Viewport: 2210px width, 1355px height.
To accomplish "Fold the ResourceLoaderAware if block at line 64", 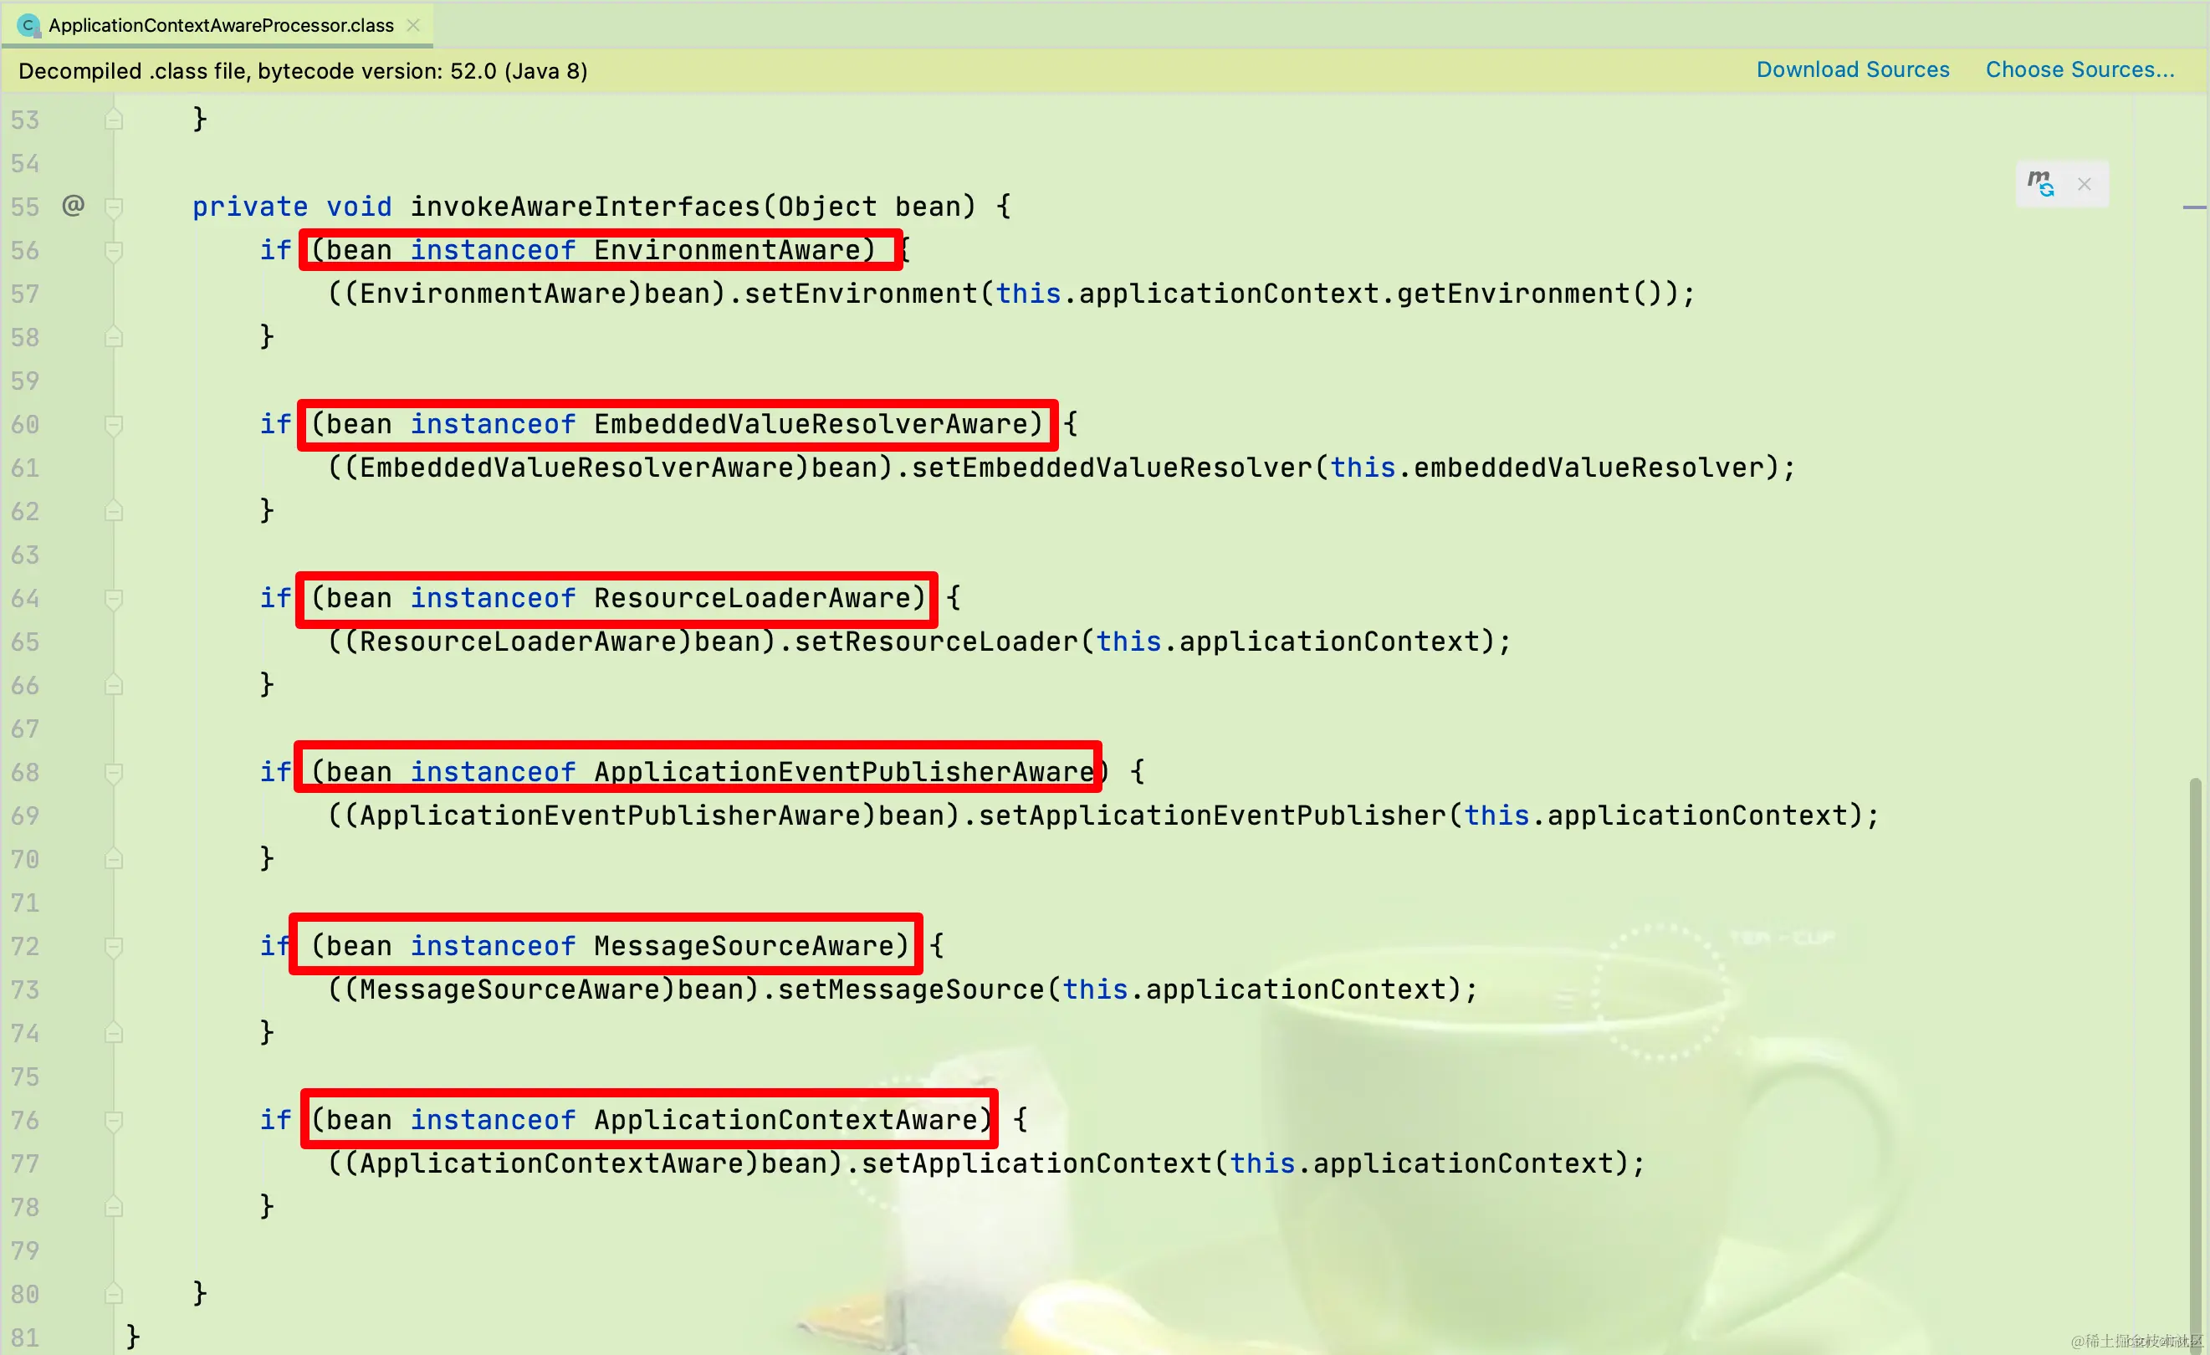I will coord(114,599).
